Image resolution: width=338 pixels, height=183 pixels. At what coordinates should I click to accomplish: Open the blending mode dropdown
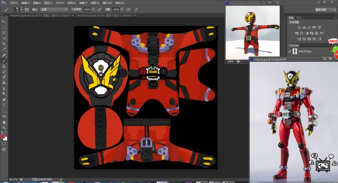click(54, 9)
